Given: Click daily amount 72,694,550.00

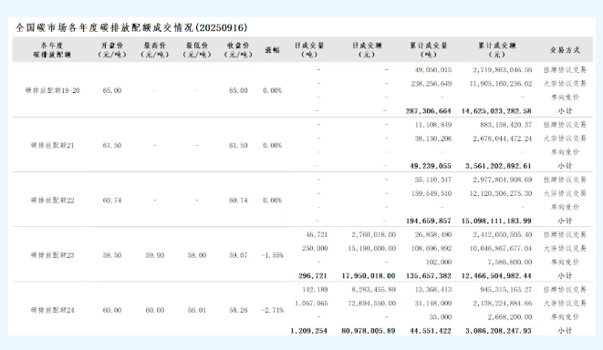Looking at the screenshot, I should (372, 304).
